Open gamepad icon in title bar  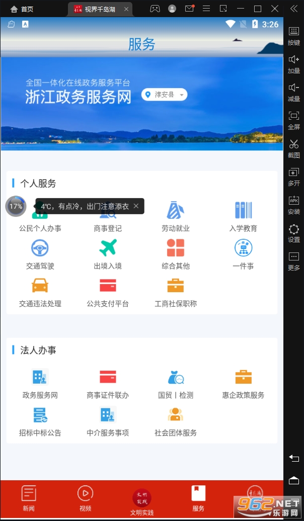155,9
